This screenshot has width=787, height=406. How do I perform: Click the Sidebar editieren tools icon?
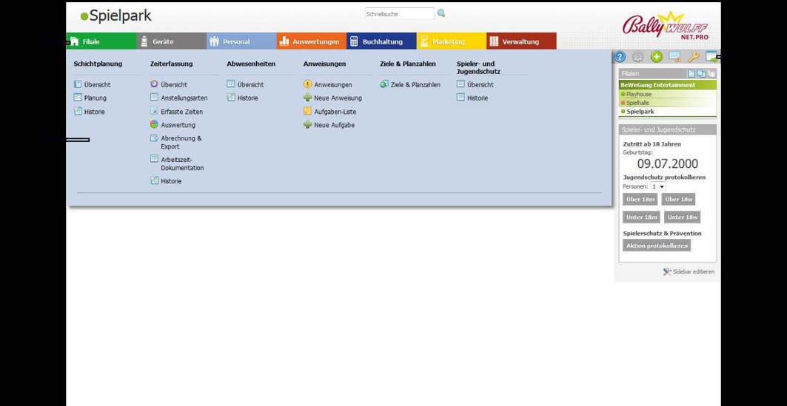667,271
